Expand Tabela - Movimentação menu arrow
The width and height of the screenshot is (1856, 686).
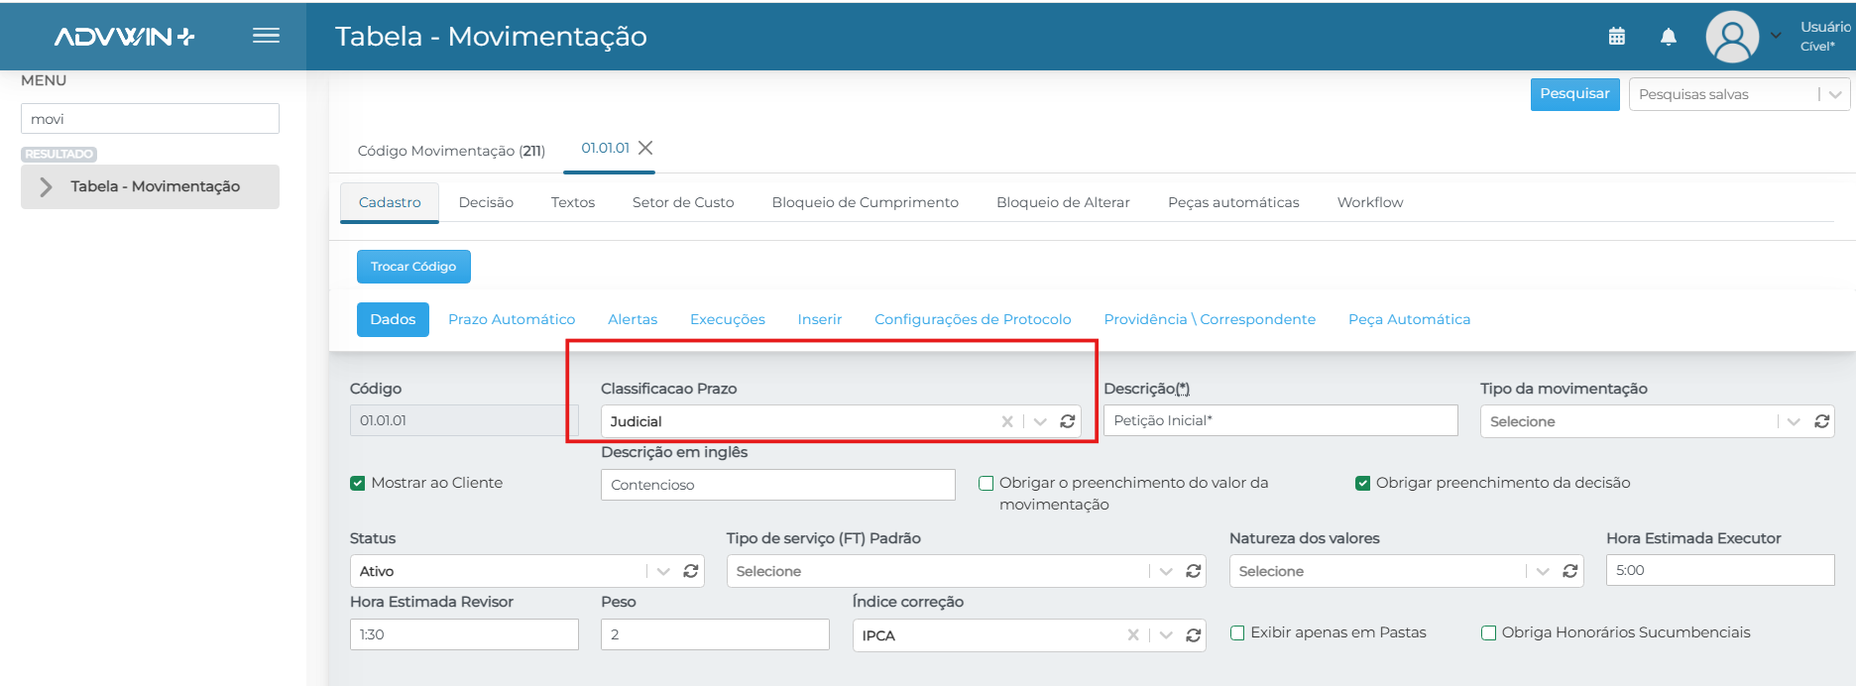(x=46, y=186)
